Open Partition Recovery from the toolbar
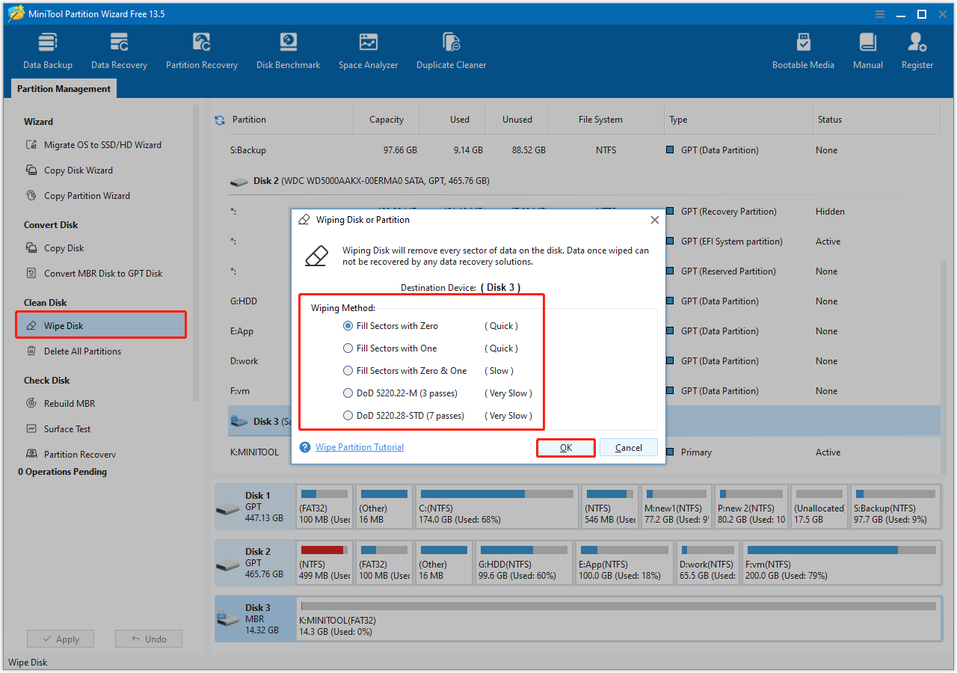Image resolution: width=957 pixels, height=673 pixels. 201,49
